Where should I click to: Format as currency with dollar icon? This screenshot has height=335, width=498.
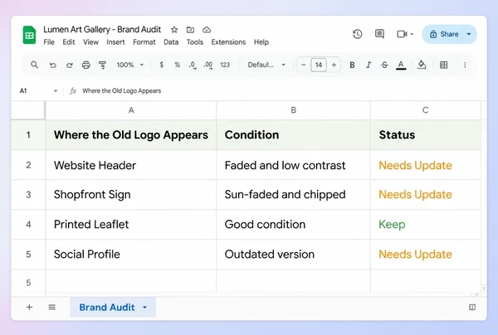[162, 65]
